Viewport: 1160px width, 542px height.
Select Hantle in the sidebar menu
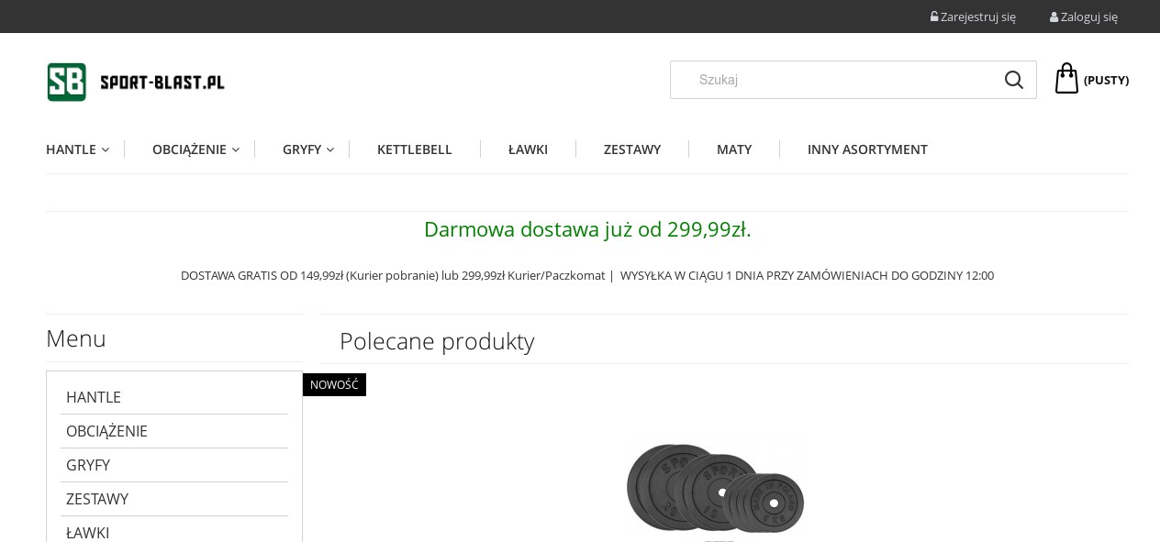click(94, 397)
